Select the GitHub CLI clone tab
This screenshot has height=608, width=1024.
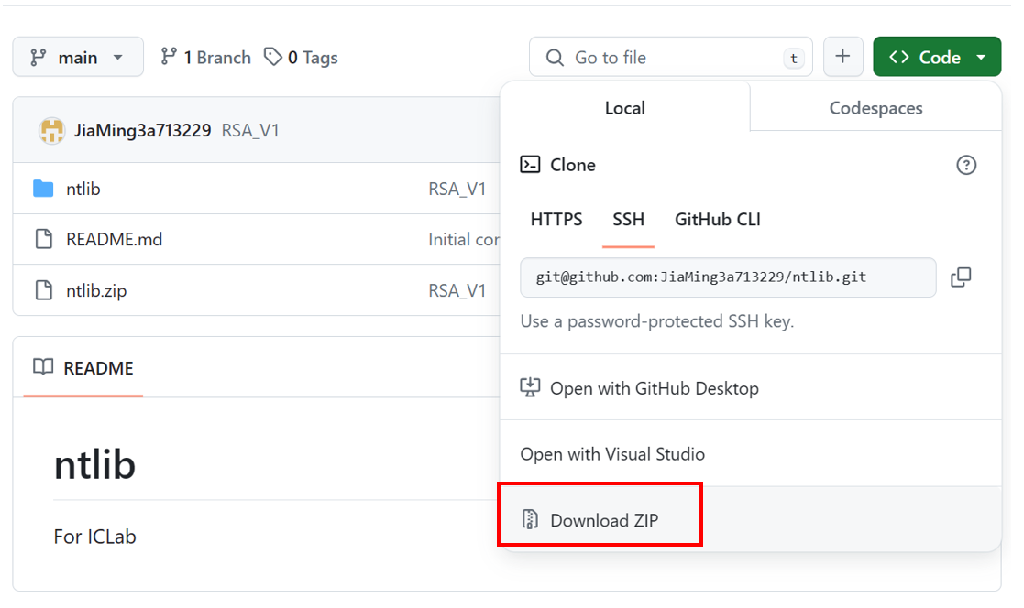point(718,219)
